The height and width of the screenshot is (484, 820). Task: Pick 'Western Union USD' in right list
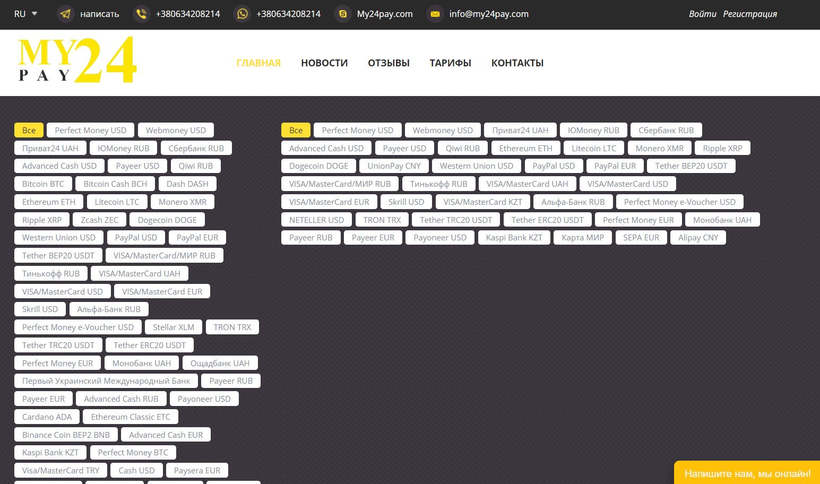(477, 166)
